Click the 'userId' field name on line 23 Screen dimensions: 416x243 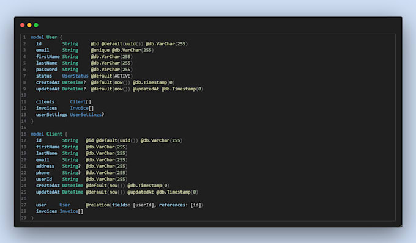tap(44, 180)
